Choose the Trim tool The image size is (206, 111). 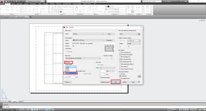pos(43,6)
